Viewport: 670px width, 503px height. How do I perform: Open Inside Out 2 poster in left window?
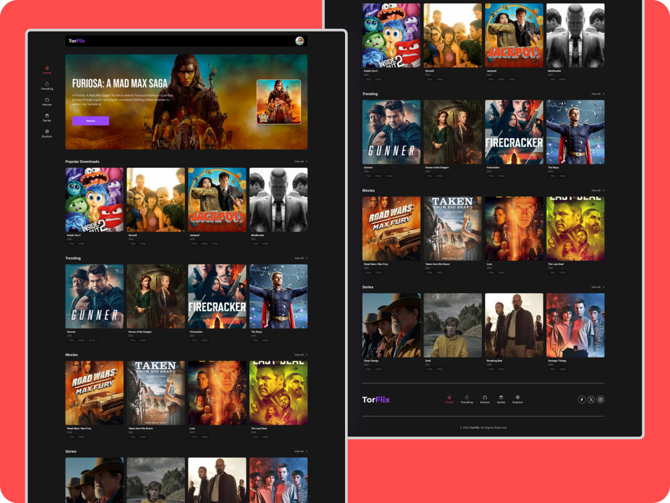click(x=94, y=200)
